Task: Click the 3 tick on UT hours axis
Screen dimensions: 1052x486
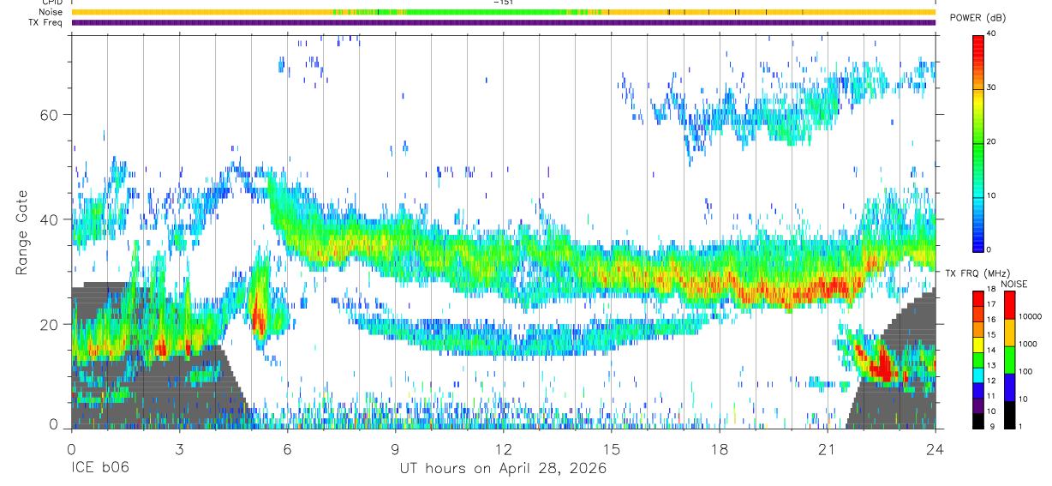Action: (x=179, y=448)
